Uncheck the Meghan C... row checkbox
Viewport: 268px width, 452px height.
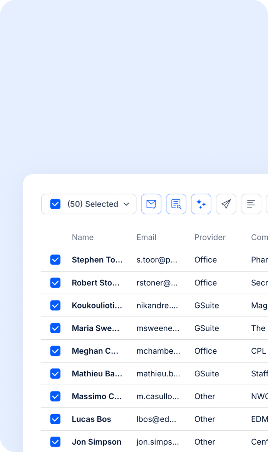tap(55, 351)
